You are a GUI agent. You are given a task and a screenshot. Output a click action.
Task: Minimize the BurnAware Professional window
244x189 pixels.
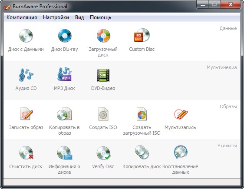[x=203, y=5]
